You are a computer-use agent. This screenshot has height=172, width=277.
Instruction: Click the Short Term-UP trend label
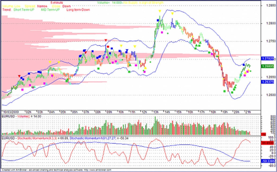[24, 10]
